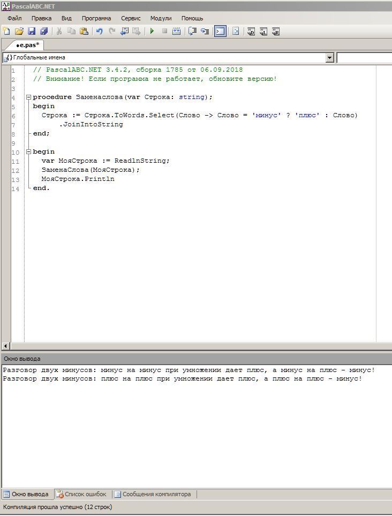
Task: Click the Save All icon
Action: 44,31
